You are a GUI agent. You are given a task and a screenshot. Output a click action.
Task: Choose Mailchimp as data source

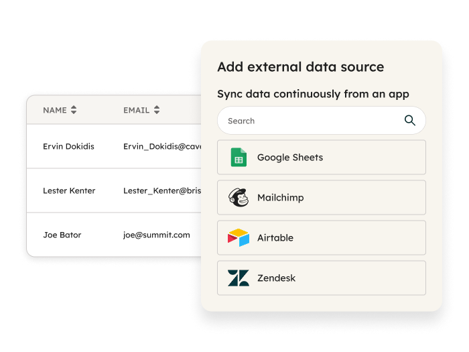[x=322, y=198]
